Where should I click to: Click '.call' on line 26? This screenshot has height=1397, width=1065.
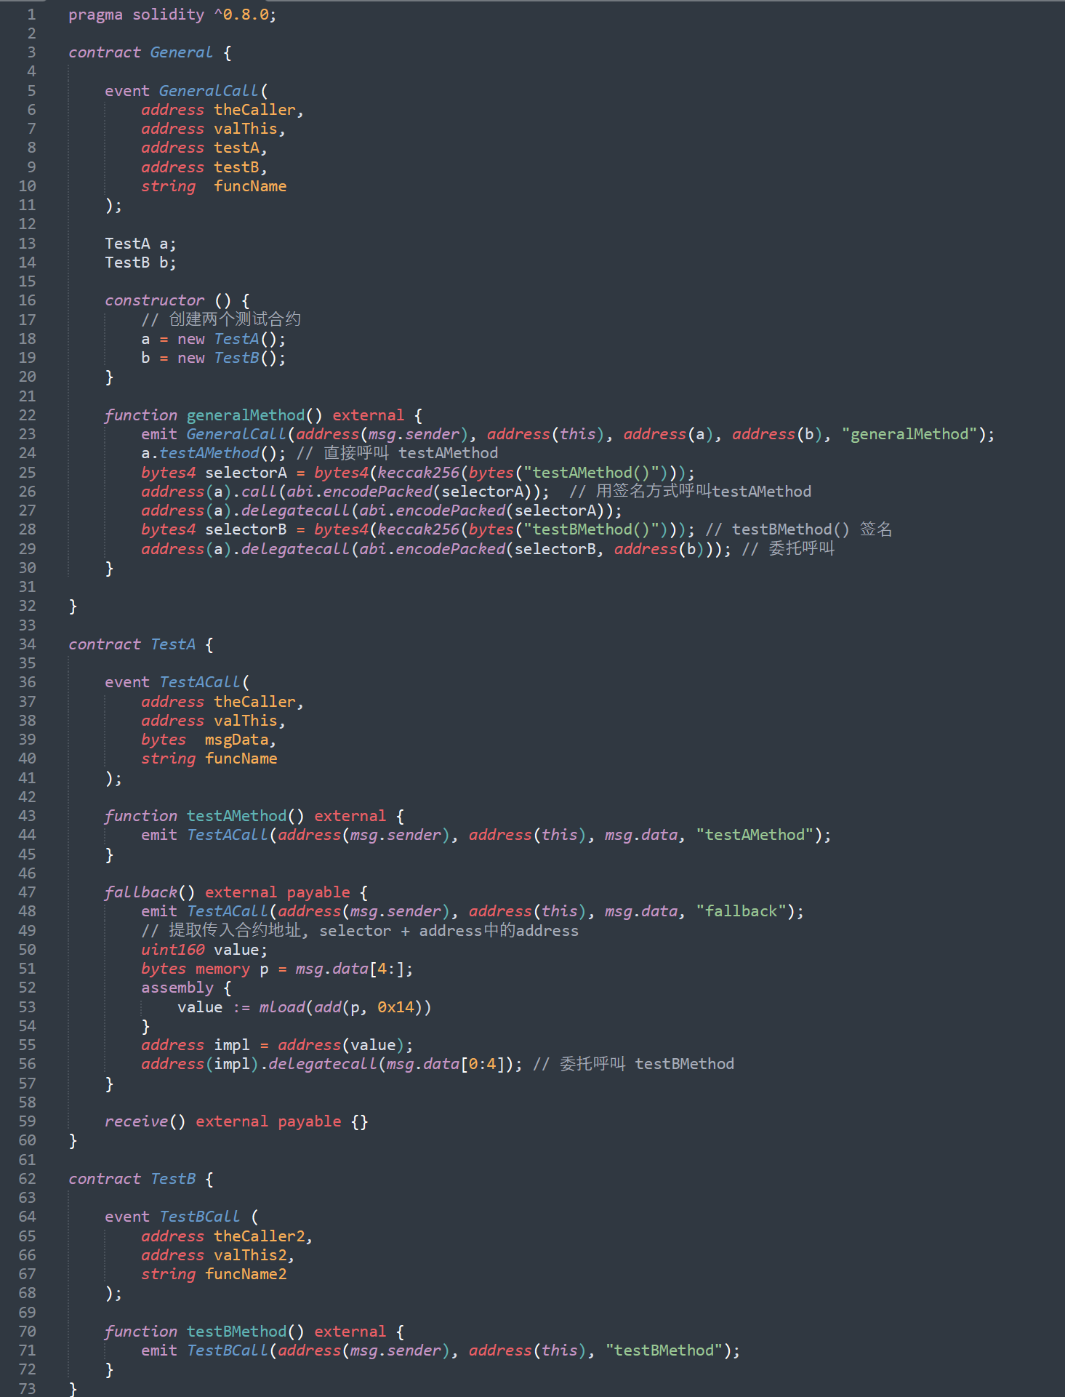(x=255, y=492)
